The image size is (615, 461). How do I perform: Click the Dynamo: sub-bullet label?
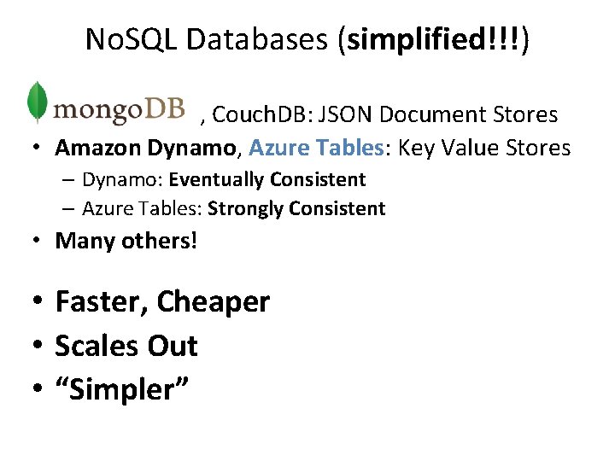point(123,180)
